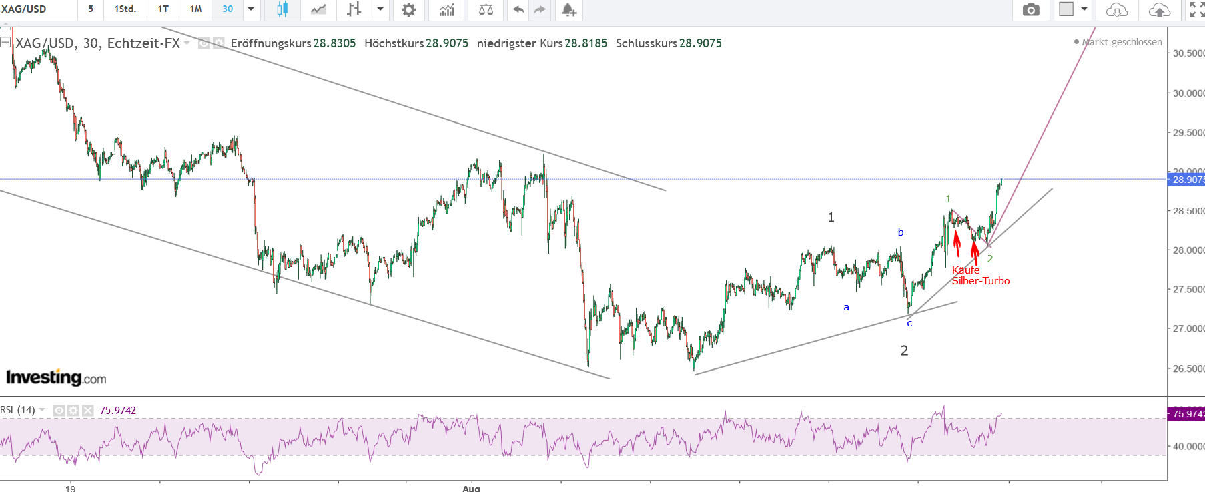Open the compare symbols scales tool
The width and height of the screenshot is (1205, 492).
tap(486, 9)
